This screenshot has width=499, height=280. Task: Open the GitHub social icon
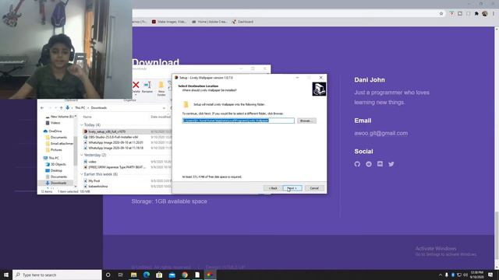tap(357, 164)
